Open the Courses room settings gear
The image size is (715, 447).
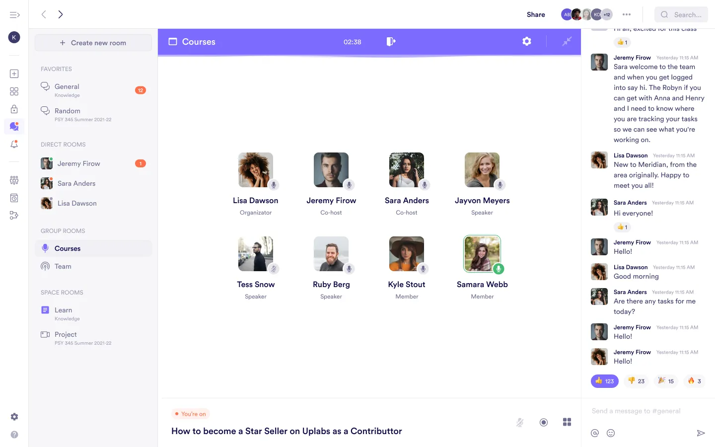pyautogui.click(x=526, y=42)
